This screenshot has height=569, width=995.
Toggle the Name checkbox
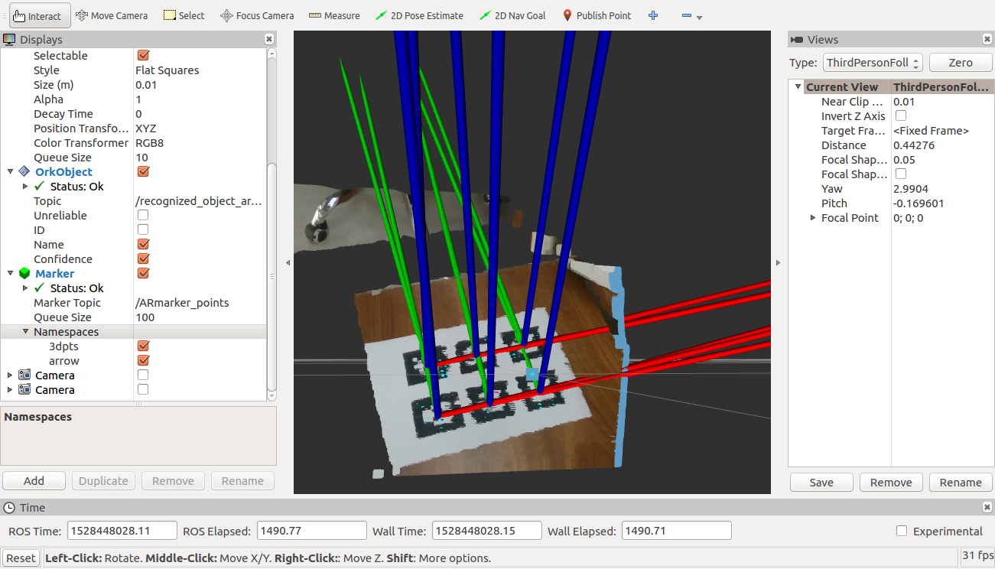coord(143,244)
